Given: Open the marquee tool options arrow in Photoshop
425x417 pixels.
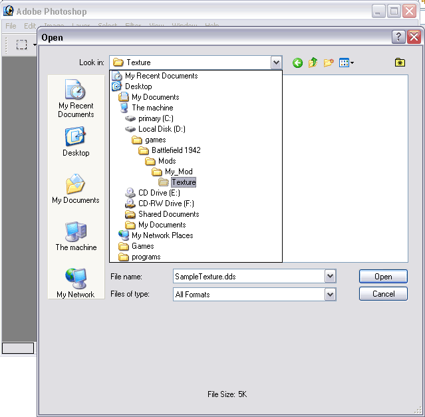Looking at the screenshot, I should point(35,45).
